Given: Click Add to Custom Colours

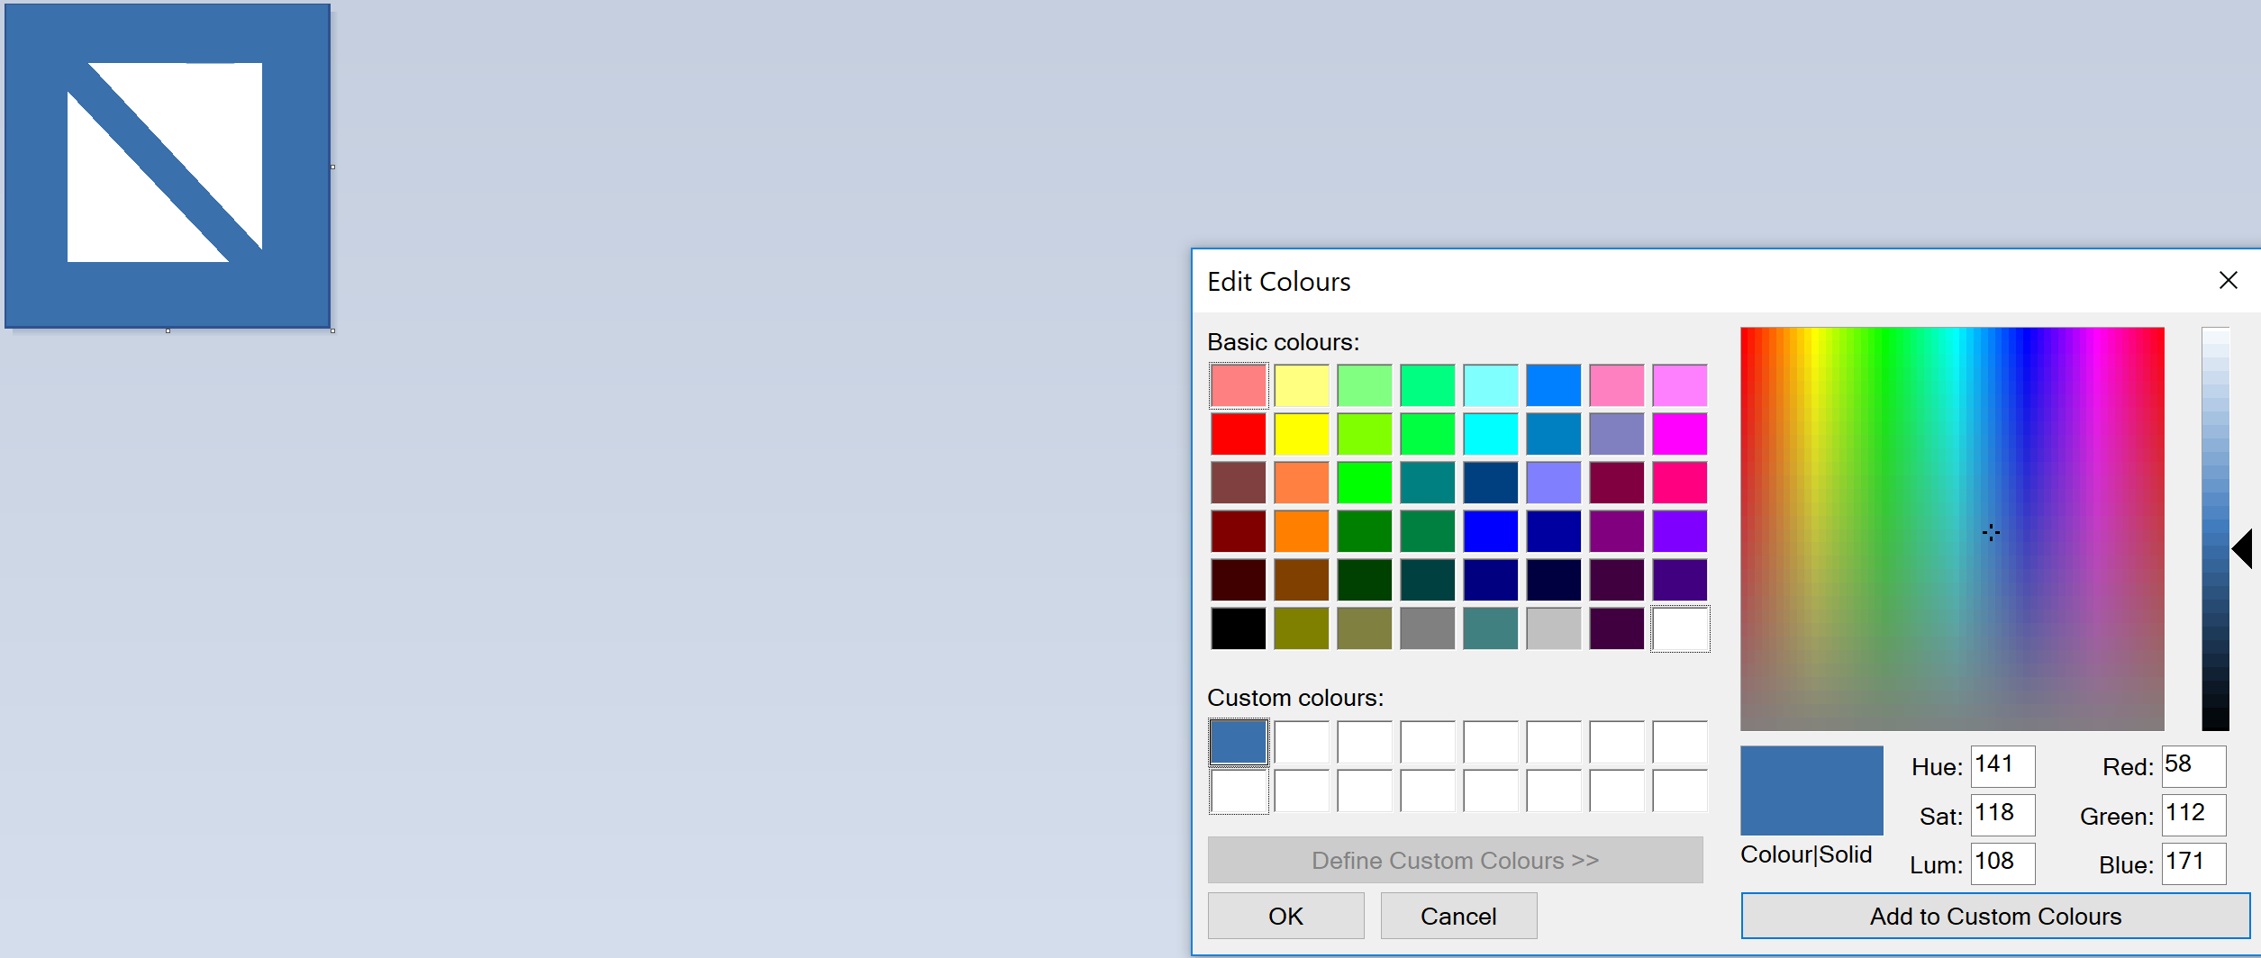Looking at the screenshot, I should pyautogui.click(x=1995, y=916).
